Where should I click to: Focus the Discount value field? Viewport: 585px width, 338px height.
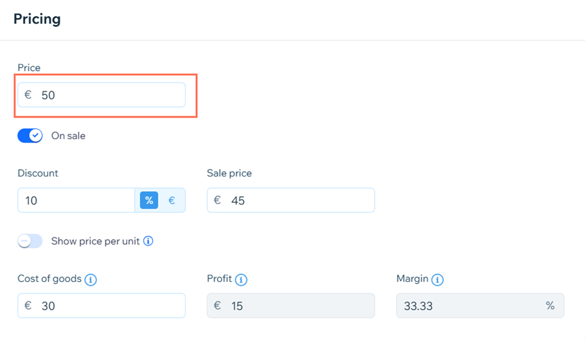76,200
